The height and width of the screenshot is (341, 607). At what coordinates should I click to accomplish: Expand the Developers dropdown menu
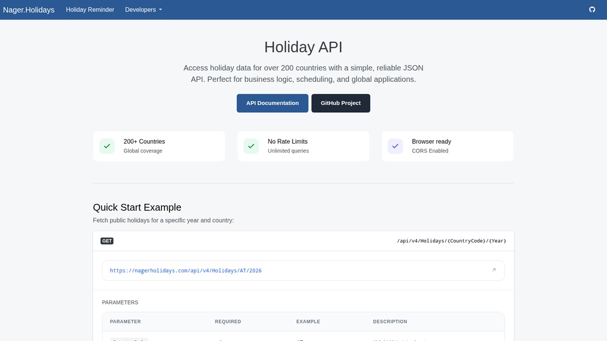143,10
